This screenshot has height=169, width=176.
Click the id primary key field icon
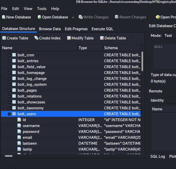coord(19,120)
